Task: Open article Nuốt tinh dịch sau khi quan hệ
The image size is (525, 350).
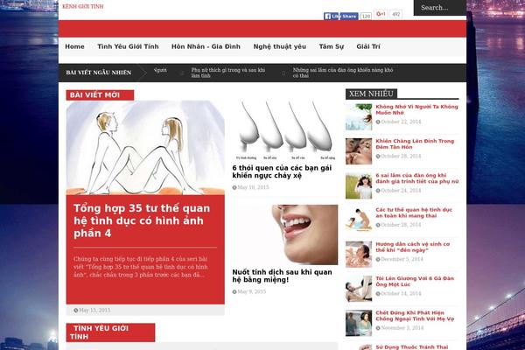Action: click(x=283, y=276)
